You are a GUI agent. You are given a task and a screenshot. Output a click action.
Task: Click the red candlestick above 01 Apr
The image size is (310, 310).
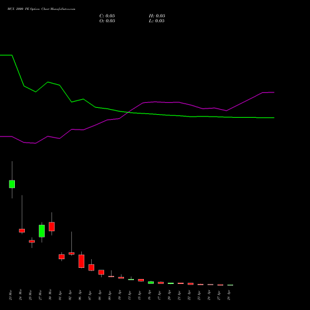[61, 257]
